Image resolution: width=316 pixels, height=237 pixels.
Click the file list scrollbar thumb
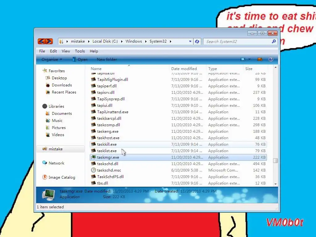pyautogui.click(x=275, y=160)
